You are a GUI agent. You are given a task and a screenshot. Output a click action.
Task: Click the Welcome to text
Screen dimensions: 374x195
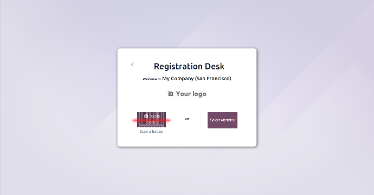(x=152, y=79)
